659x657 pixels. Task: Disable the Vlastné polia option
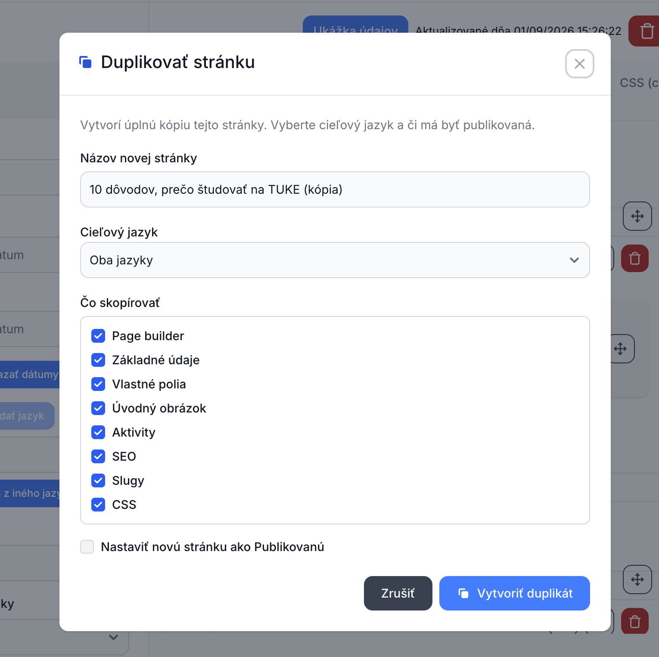pyautogui.click(x=98, y=384)
